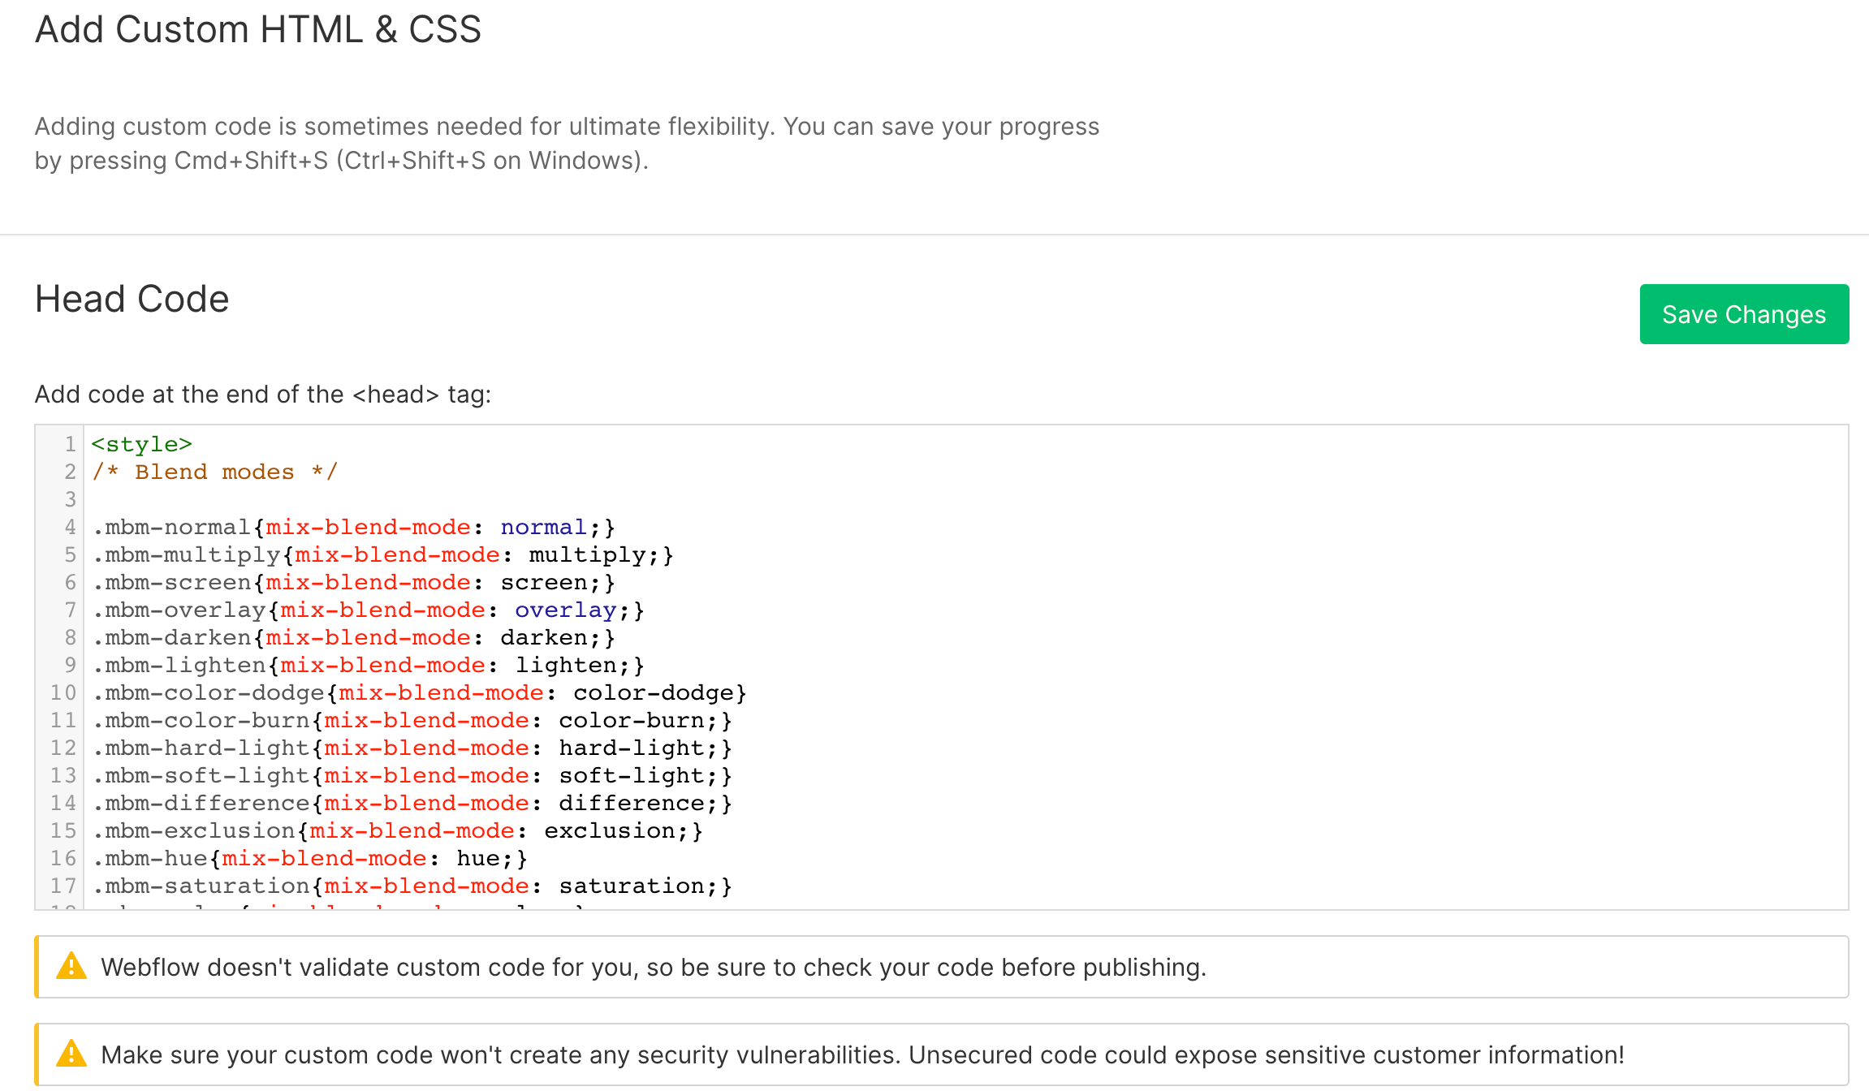
Task: Click line number 1 in the gutter
Action: 69,444
